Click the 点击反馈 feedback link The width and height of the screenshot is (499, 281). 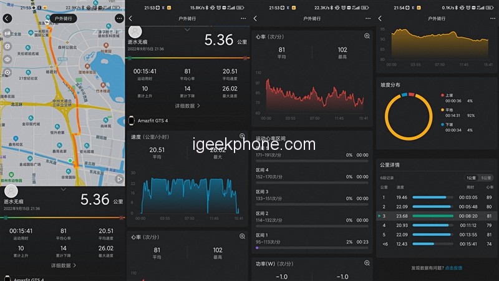tap(453, 268)
